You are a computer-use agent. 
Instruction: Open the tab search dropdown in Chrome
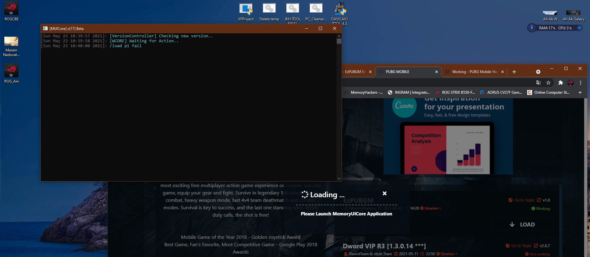coord(538,72)
